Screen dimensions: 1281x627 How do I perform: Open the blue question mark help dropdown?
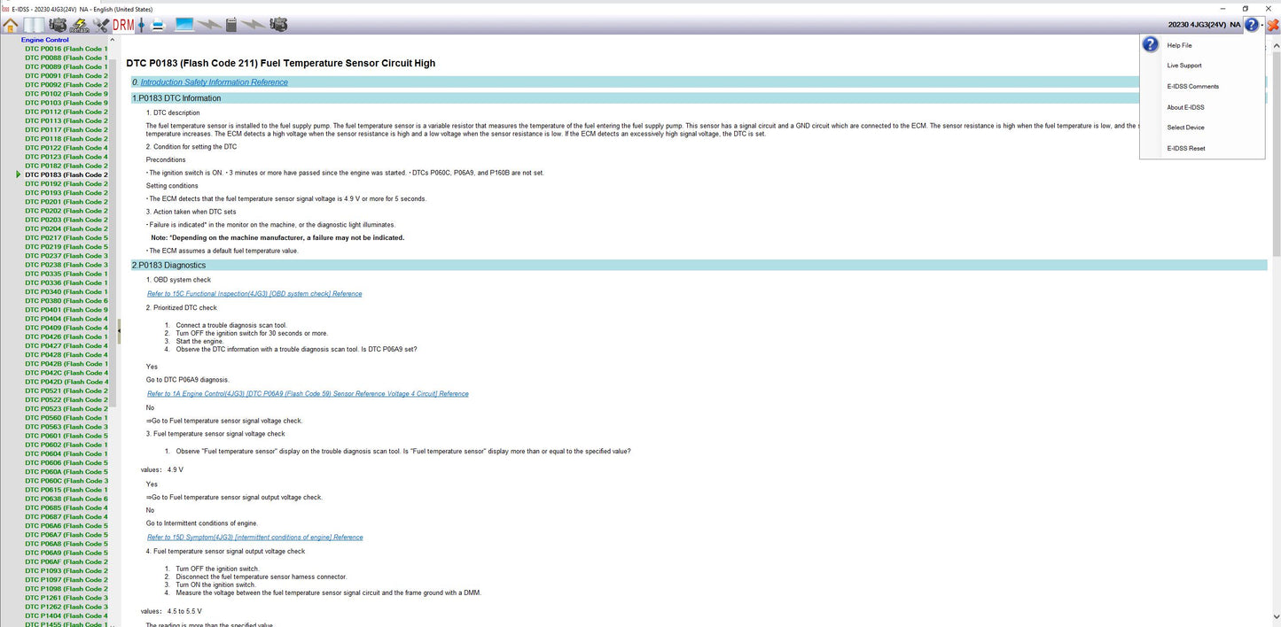1251,25
